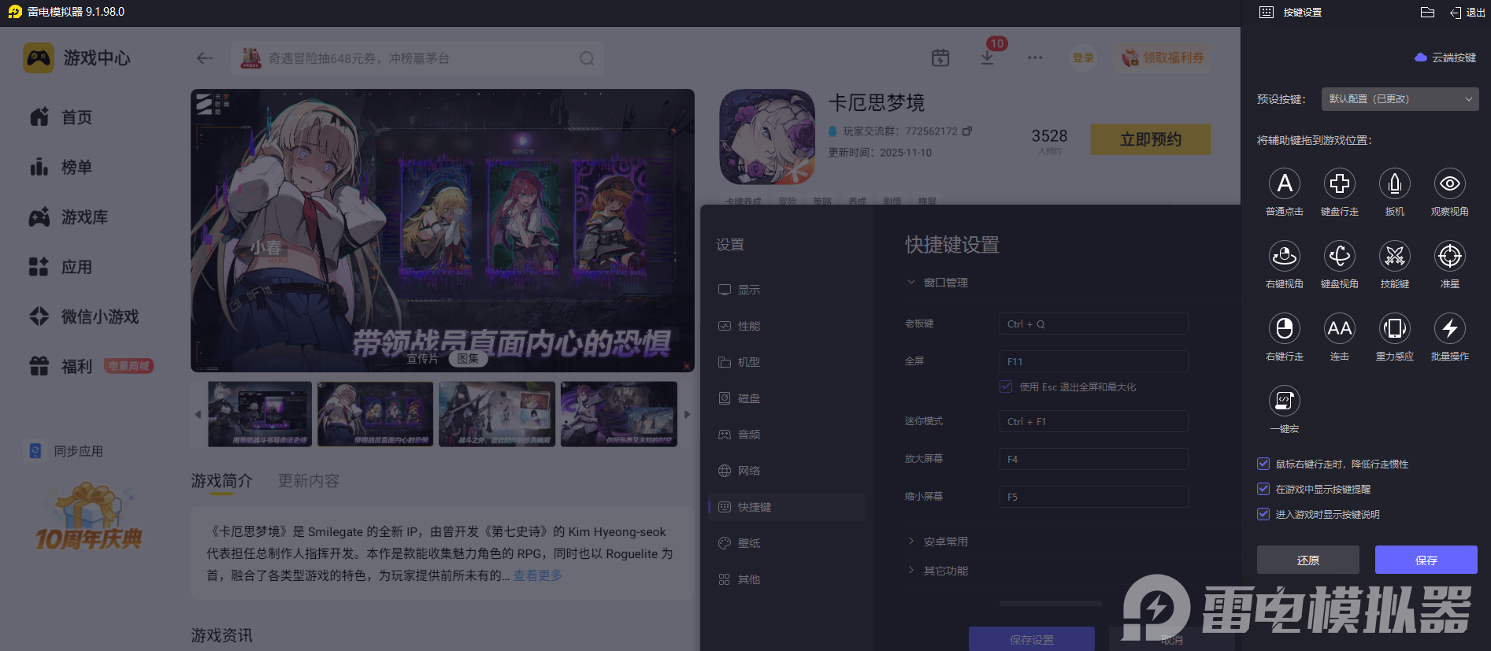Open 应用 in the sidebar
This screenshot has height=651, width=1491.
(x=61, y=267)
